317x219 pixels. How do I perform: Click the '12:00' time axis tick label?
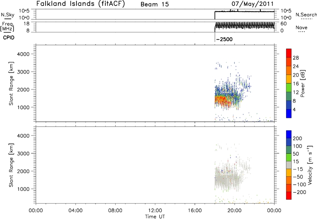tap(155, 211)
